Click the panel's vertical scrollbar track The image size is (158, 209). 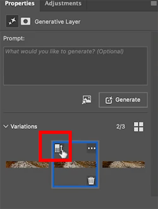154,113
